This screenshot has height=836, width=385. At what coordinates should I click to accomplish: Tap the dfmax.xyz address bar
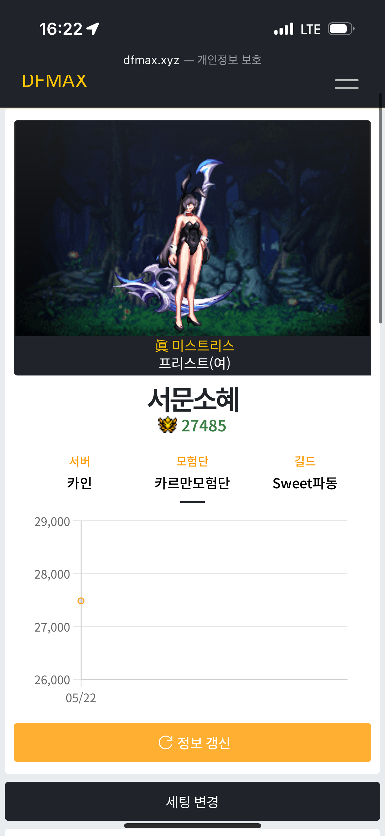[x=192, y=60]
